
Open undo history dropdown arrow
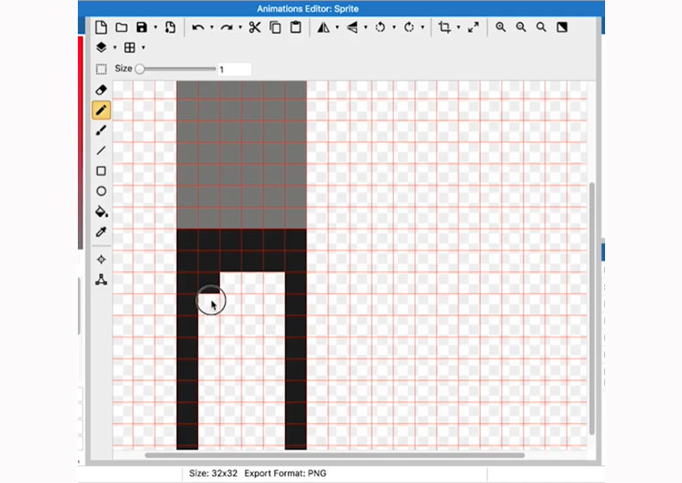(x=212, y=28)
